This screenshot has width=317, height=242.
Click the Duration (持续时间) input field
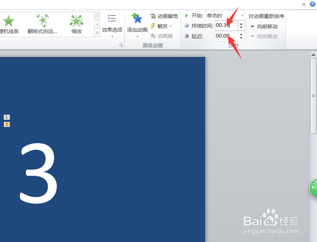tap(226, 26)
